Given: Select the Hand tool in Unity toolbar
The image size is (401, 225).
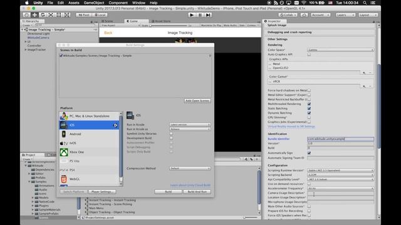Looking at the screenshot, I should tap(26, 15).
